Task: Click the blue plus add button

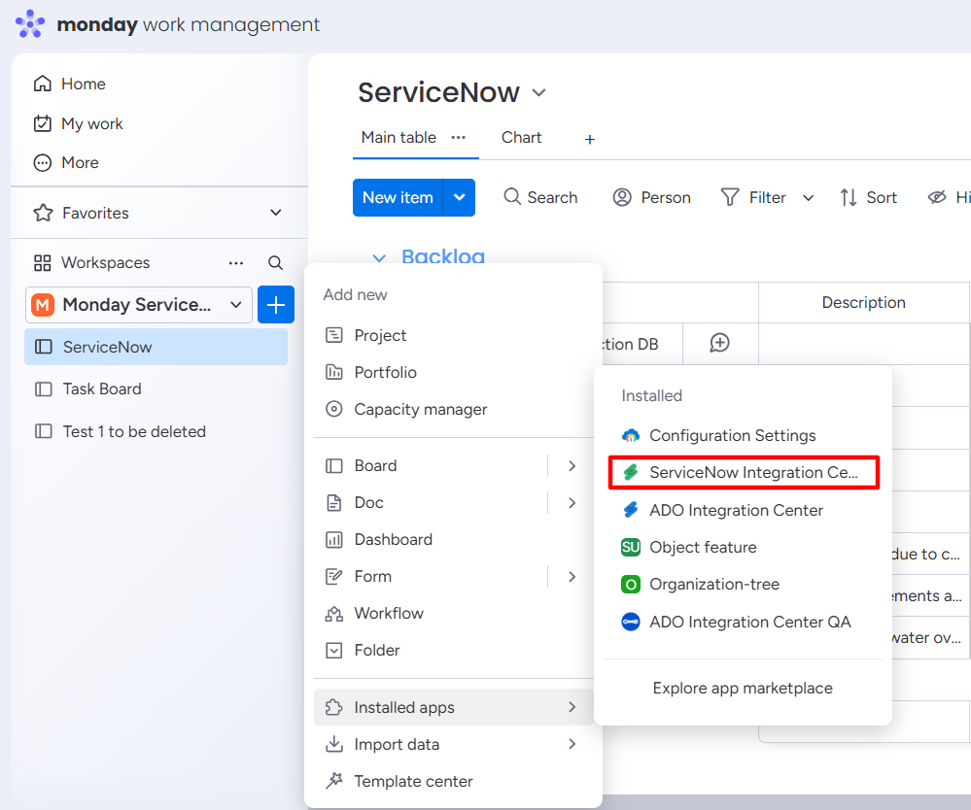Action: (x=276, y=304)
